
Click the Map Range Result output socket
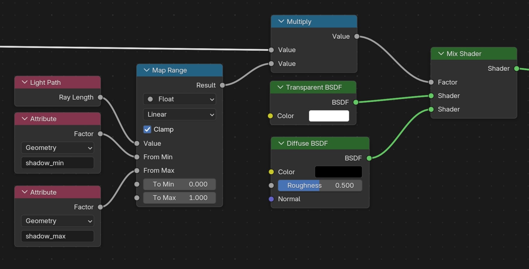(x=222, y=85)
